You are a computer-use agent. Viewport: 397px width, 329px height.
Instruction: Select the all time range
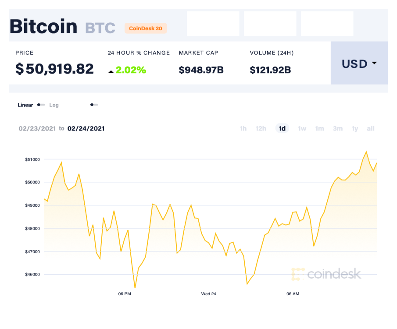coord(371,128)
